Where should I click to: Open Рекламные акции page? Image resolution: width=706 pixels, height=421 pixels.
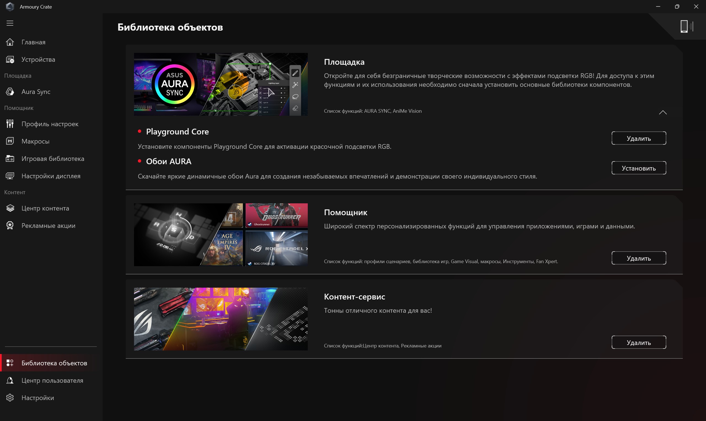[x=51, y=226]
